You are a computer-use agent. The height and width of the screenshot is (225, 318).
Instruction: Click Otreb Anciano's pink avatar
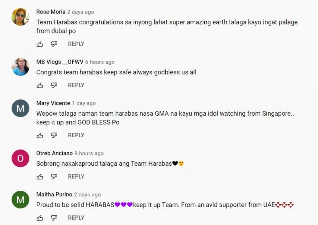click(20, 158)
